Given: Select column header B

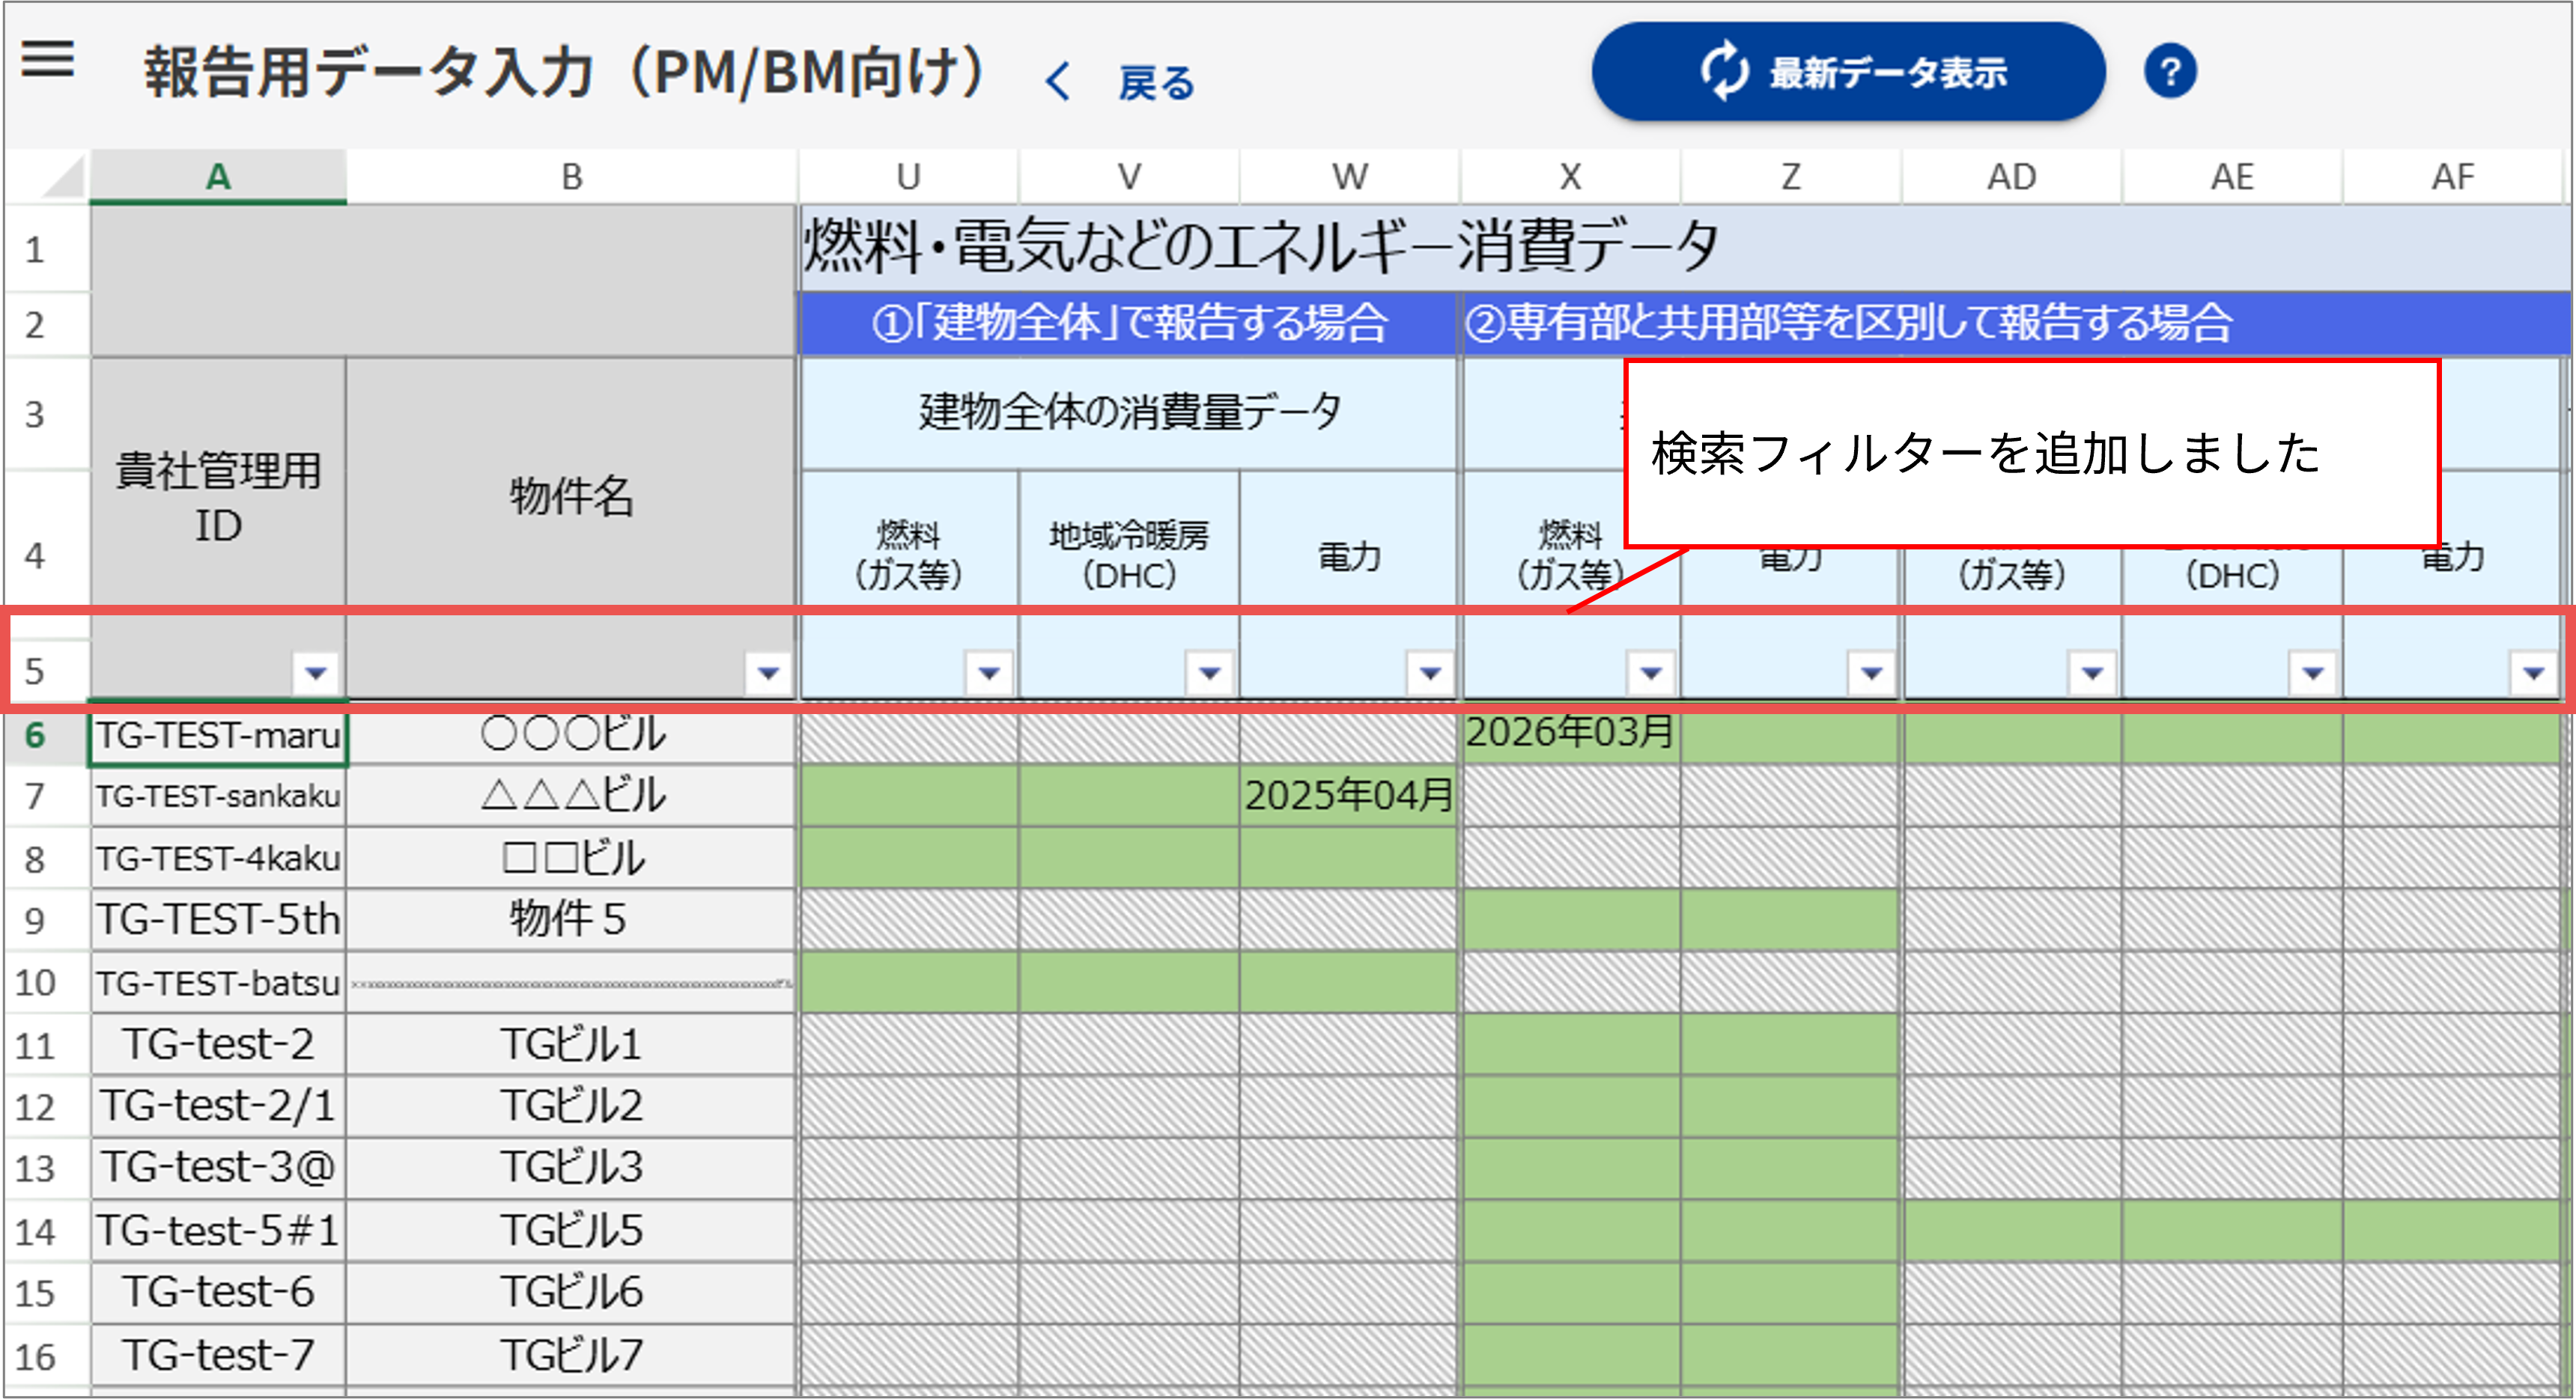Looking at the screenshot, I should [x=571, y=177].
